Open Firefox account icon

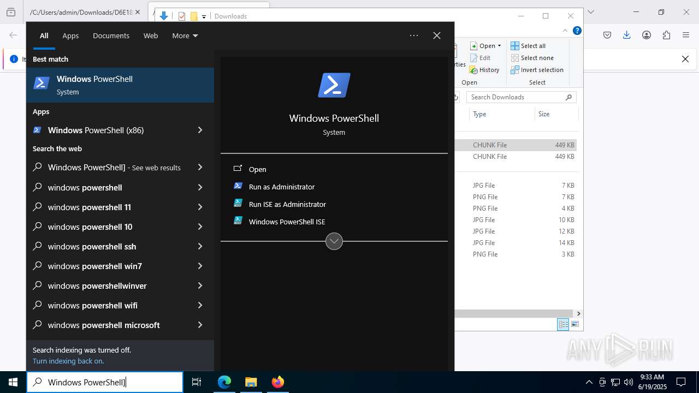point(647,35)
